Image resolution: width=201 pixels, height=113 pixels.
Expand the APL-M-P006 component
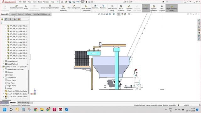pyautogui.click(x=3, y=91)
